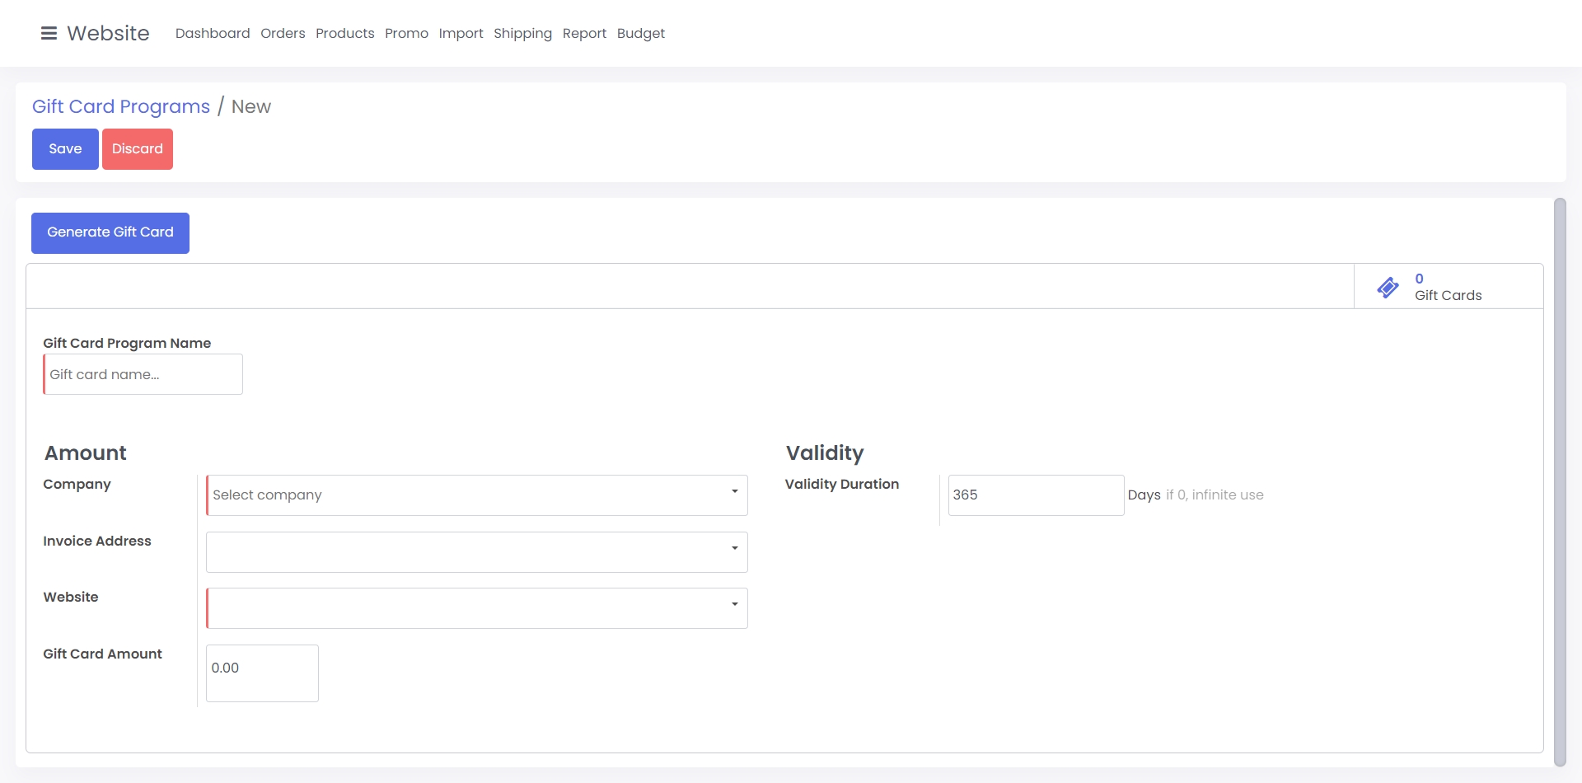
Task: Open the Import menu
Action: (x=461, y=33)
